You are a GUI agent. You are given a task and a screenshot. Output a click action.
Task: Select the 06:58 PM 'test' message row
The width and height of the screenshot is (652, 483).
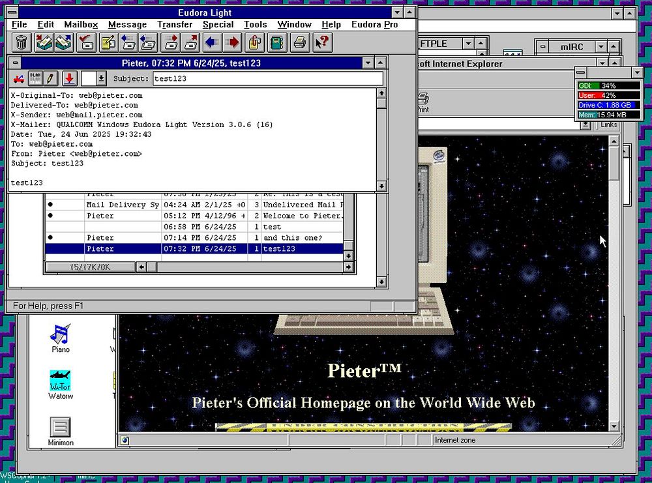click(194, 227)
